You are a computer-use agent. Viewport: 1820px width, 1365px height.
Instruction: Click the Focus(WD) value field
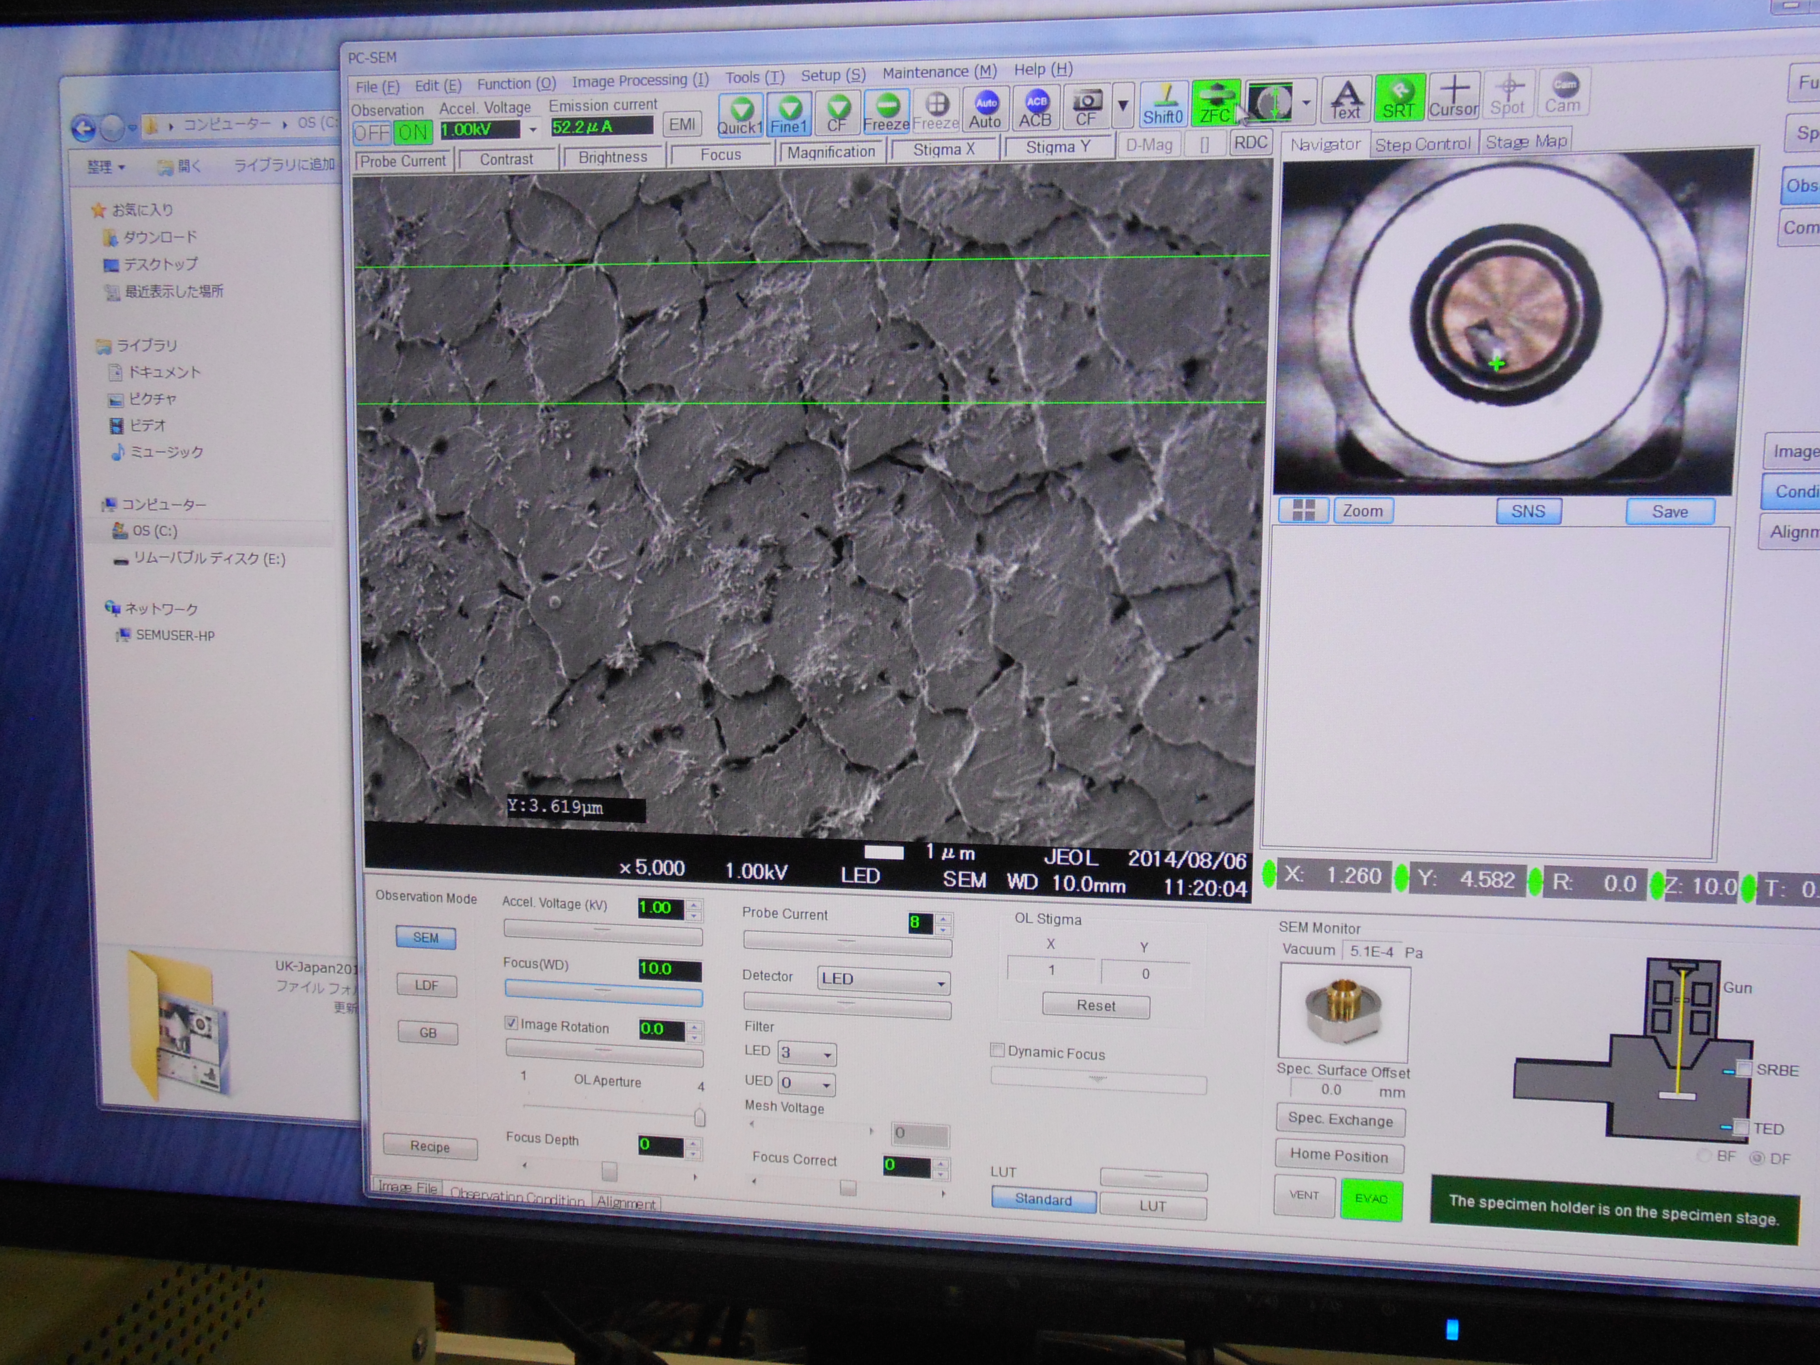click(669, 969)
